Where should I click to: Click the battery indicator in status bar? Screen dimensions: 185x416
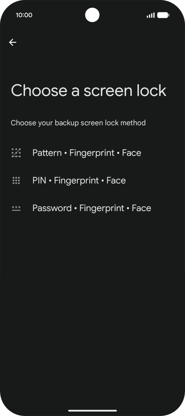[162, 15]
